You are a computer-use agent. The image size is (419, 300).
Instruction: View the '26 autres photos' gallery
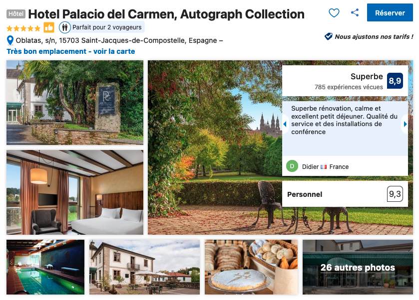click(358, 267)
